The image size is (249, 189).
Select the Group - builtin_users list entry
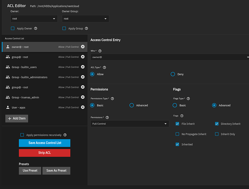coord(45,67)
